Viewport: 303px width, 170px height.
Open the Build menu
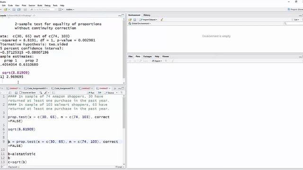[40, 5]
